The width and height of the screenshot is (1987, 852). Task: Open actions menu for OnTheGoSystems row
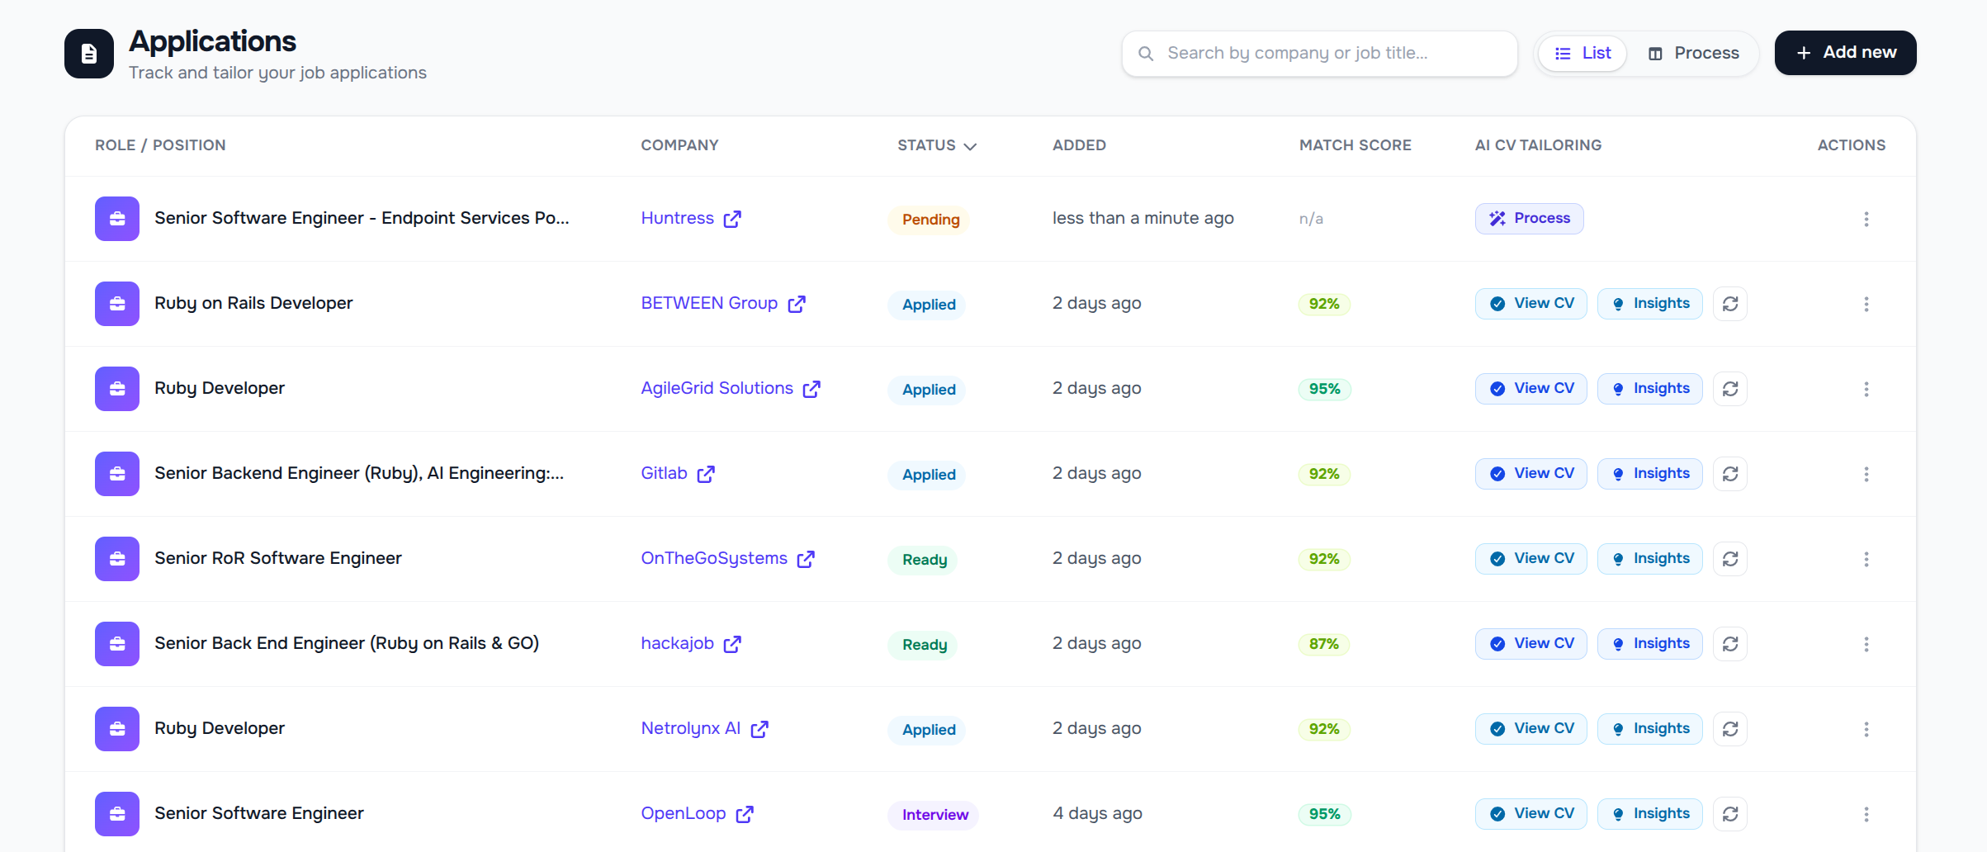[1866, 559]
